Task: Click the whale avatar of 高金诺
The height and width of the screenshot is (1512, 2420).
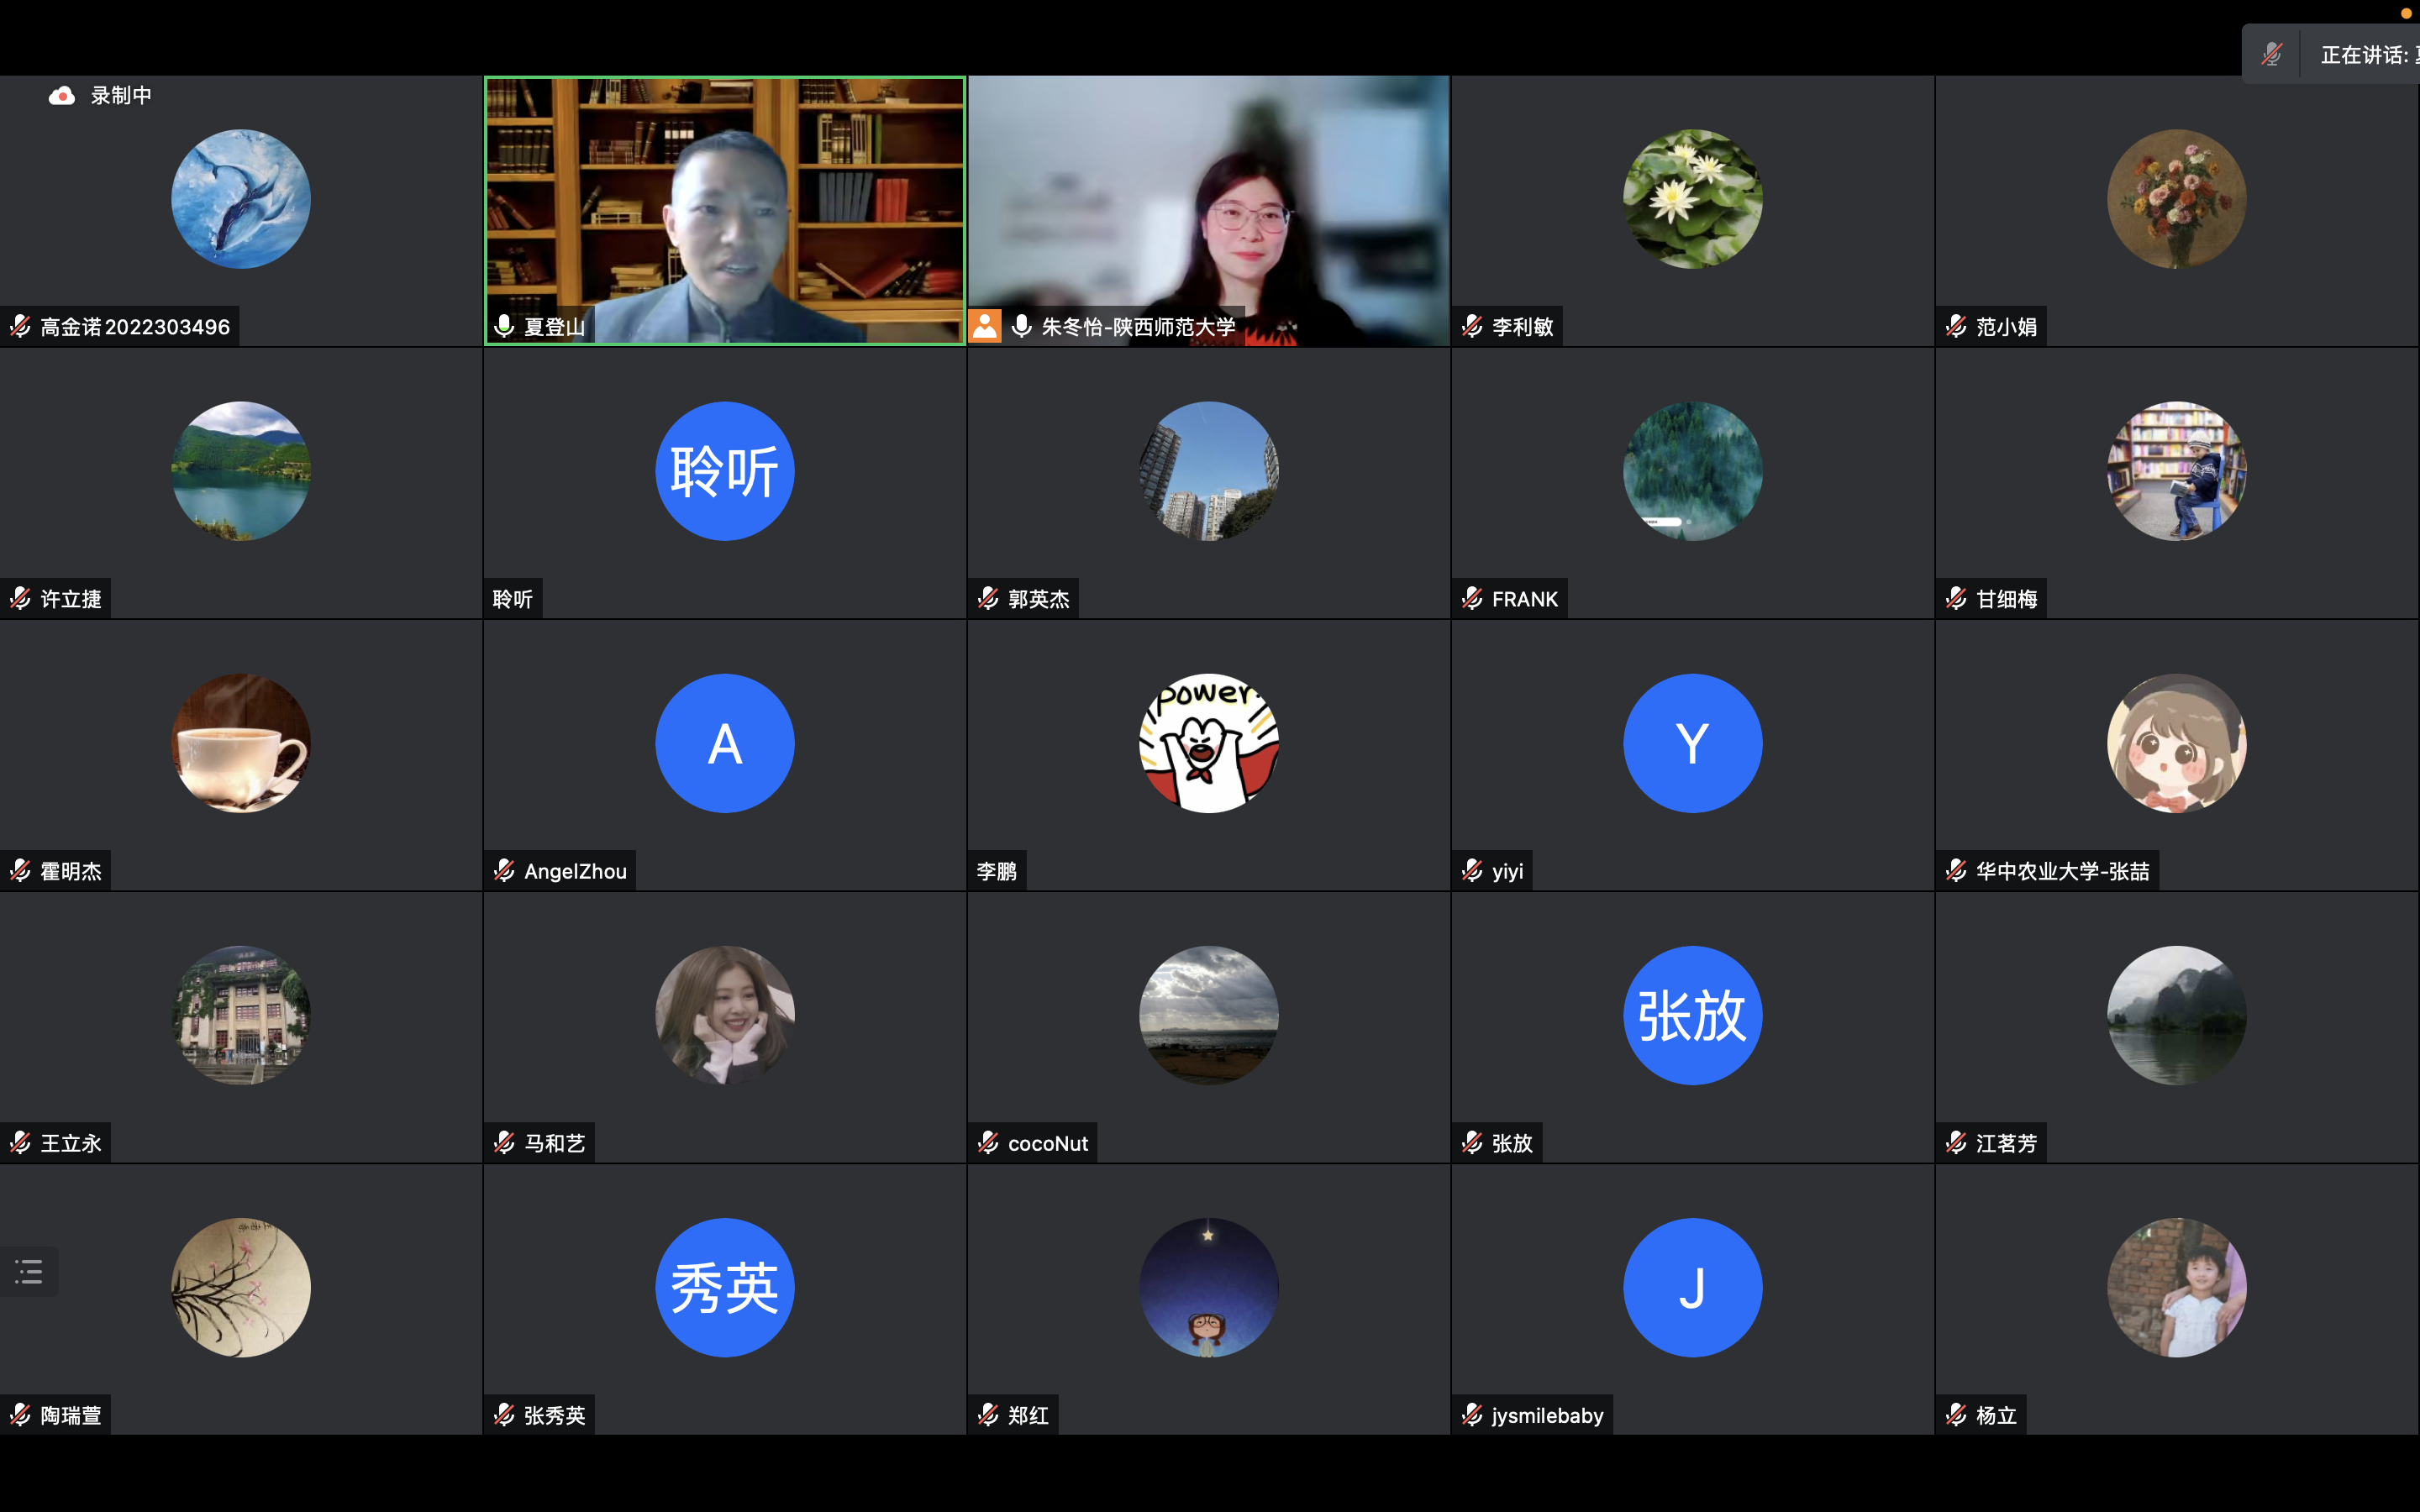Action: pos(241,199)
